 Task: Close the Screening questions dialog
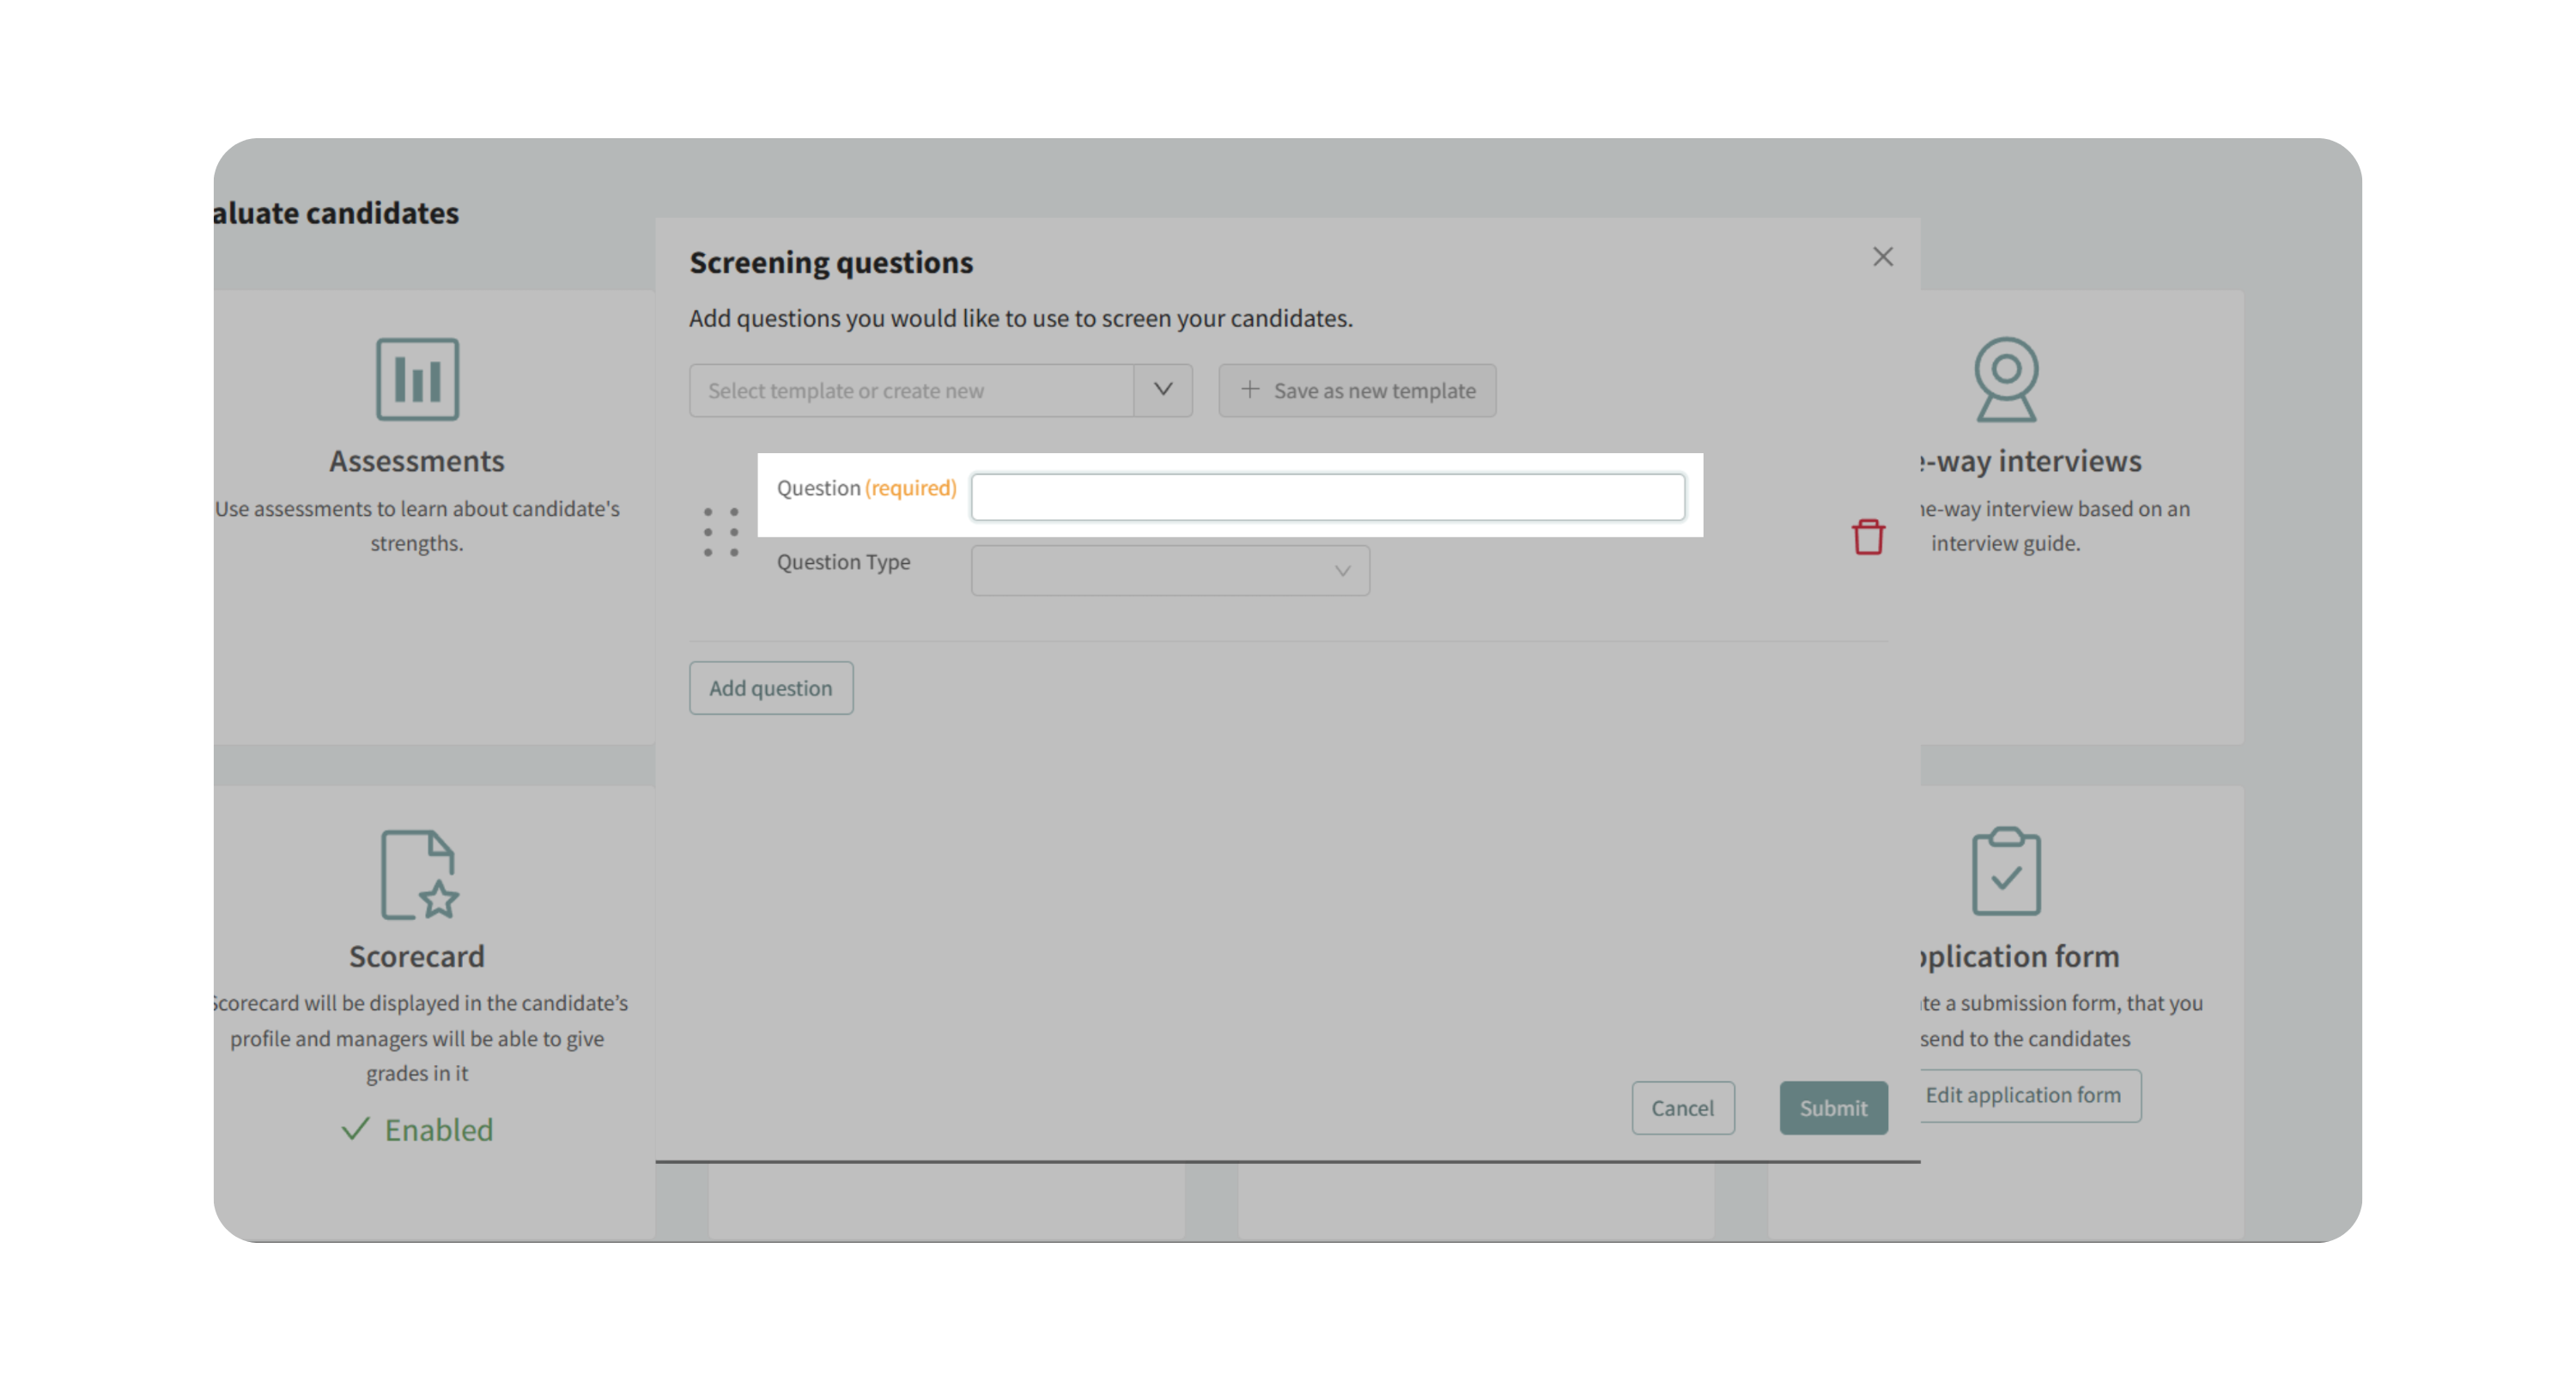coord(1882,257)
